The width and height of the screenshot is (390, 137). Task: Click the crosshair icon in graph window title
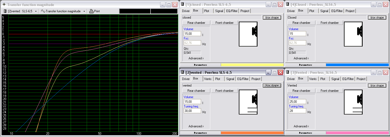tap(4, 5)
